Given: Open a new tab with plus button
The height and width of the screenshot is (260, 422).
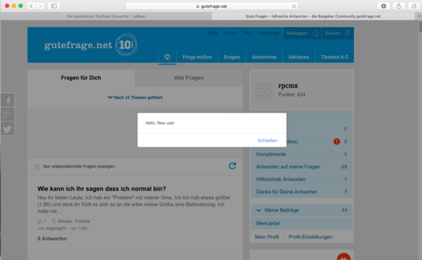Looking at the screenshot, I should tap(418, 16).
